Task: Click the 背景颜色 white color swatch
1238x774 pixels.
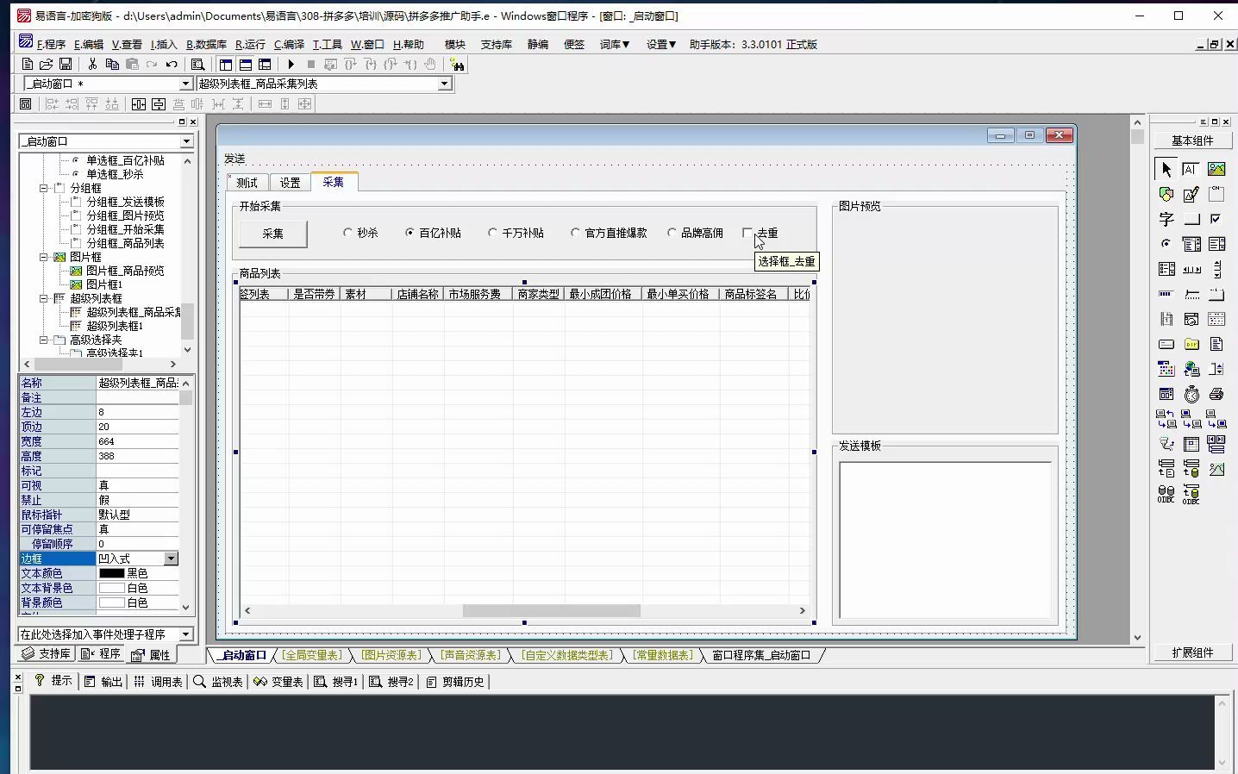Action: 112,602
